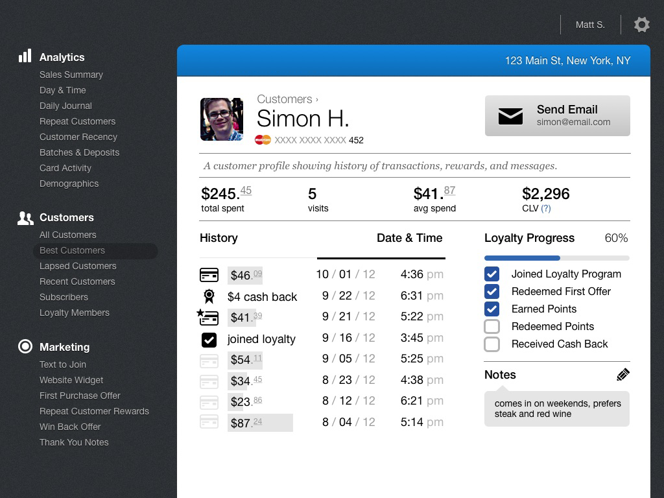Click the Marketing target icon

tap(25, 346)
